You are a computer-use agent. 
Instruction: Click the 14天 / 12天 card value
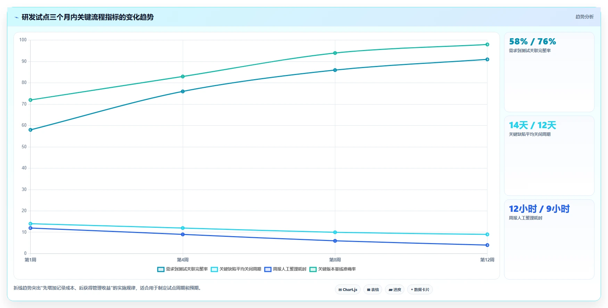point(532,125)
